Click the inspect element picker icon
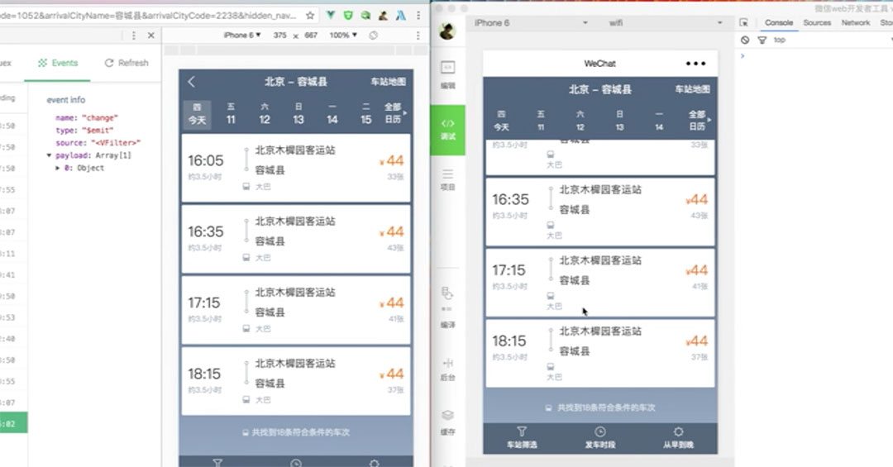The width and height of the screenshot is (893, 467). pyautogui.click(x=744, y=23)
